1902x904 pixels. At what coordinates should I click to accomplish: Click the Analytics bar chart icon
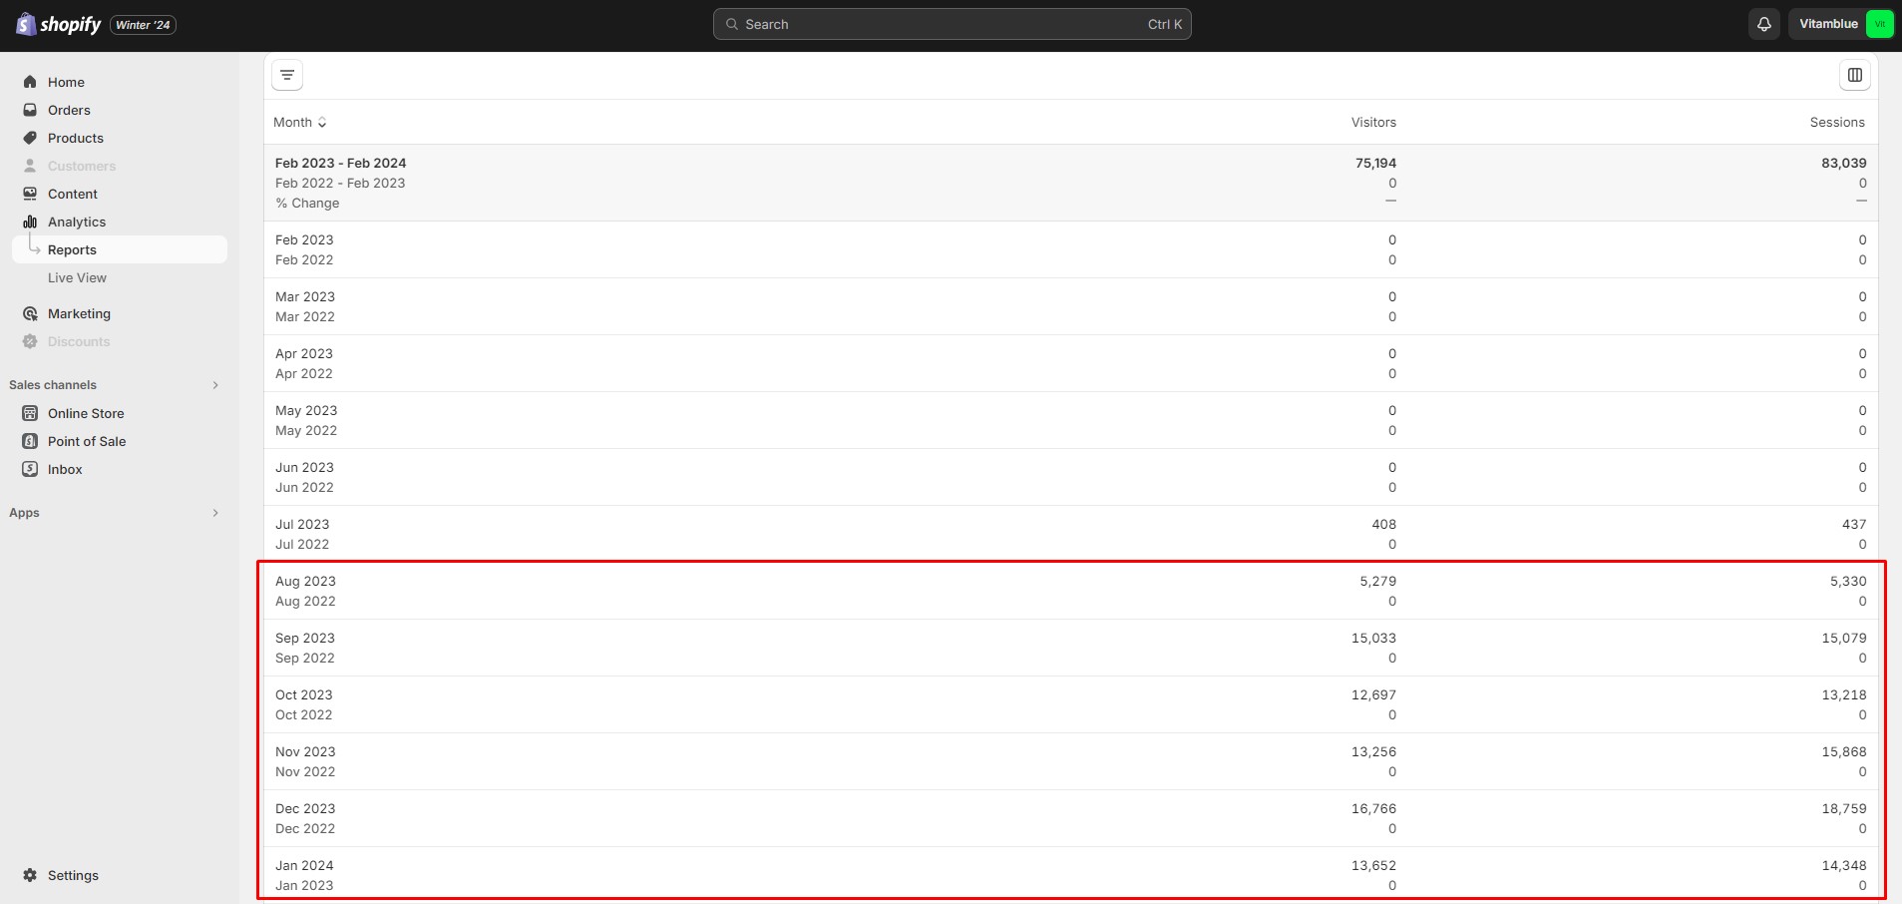[x=30, y=222]
